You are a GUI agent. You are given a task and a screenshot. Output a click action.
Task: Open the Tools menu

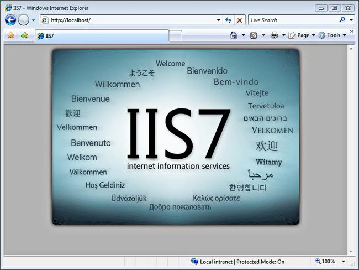[x=332, y=35]
